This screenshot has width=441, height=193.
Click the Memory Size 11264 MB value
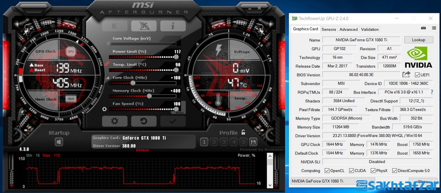[341, 127]
